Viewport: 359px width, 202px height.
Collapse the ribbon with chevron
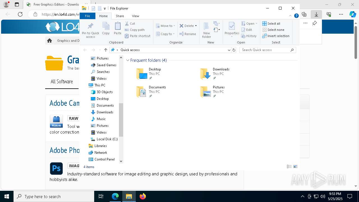click(290, 16)
